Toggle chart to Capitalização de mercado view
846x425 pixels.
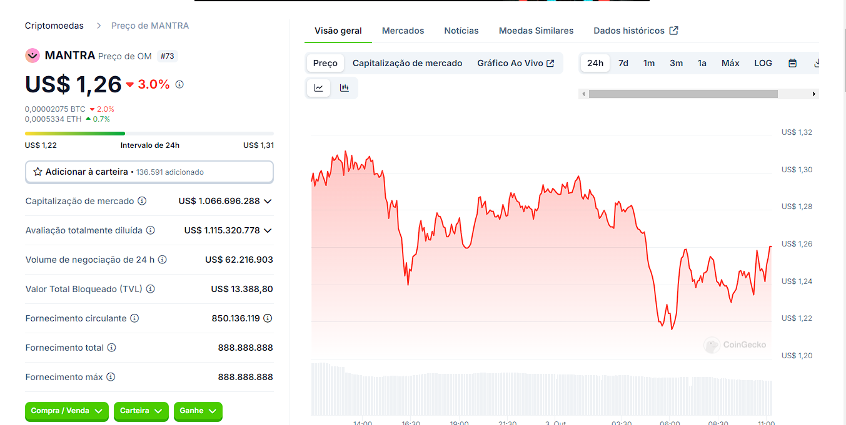408,62
